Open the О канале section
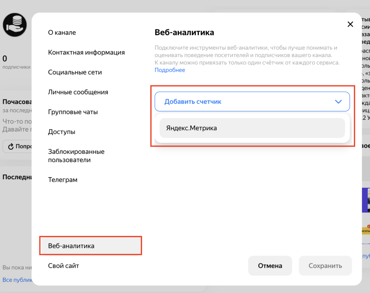The height and width of the screenshot is (293, 370). (62, 33)
